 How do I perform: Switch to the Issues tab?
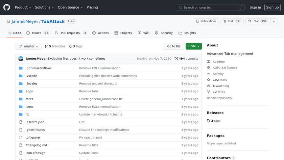pyautogui.click(x=38, y=33)
